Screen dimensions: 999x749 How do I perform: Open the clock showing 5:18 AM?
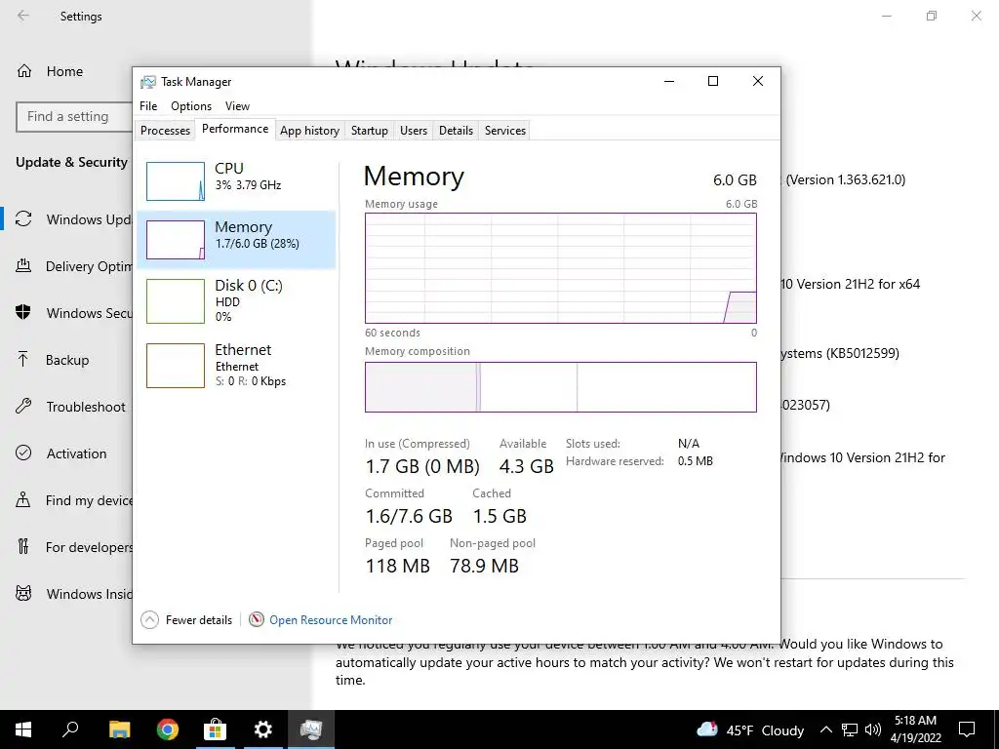915,729
